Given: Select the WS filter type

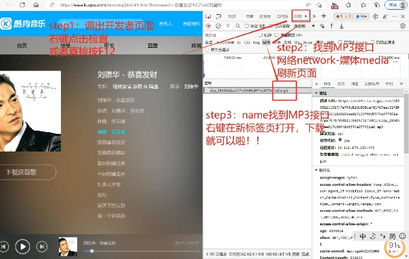Looking at the screenshot, I should [x=297, y=42].
